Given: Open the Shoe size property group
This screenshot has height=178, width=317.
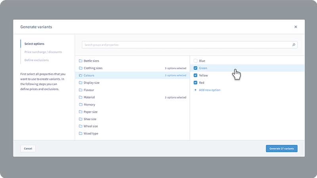Looking at the screenshot, I should click(90, 119).
